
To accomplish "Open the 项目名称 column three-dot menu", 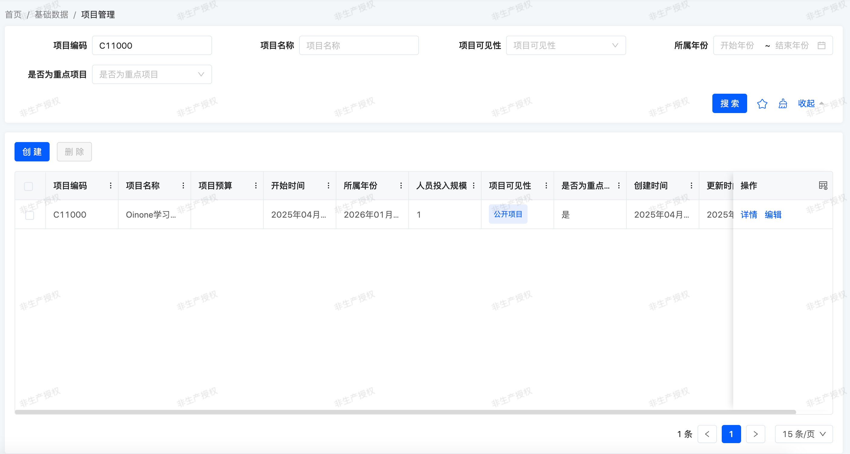I will 183,186.
